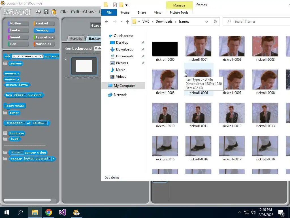The height and width of the screenshot is (218, 290).
Task: Open Videos in the navigation pane
Action: point(121,77)
